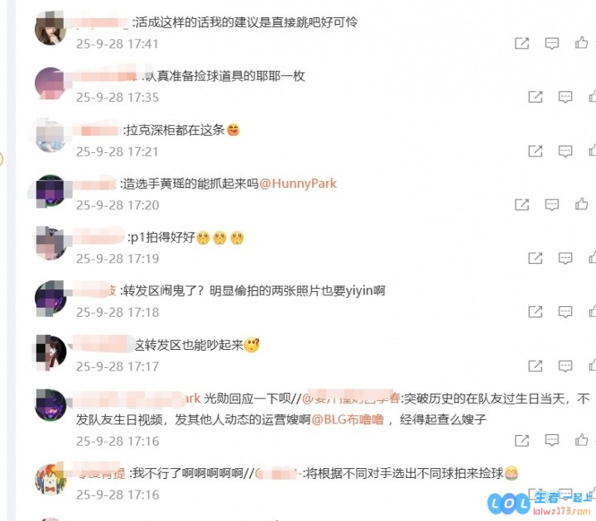This screenshot has height=521, width=596.
Task: Open the first commenter's avatar at 17:41
Action: (x=50, y=28)
